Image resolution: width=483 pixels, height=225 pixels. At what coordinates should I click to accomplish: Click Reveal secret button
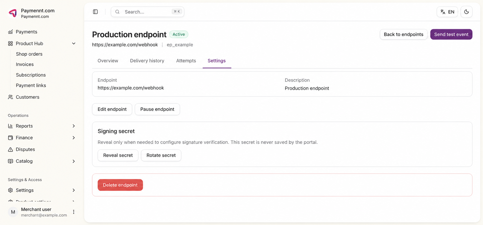coord(118,155)
